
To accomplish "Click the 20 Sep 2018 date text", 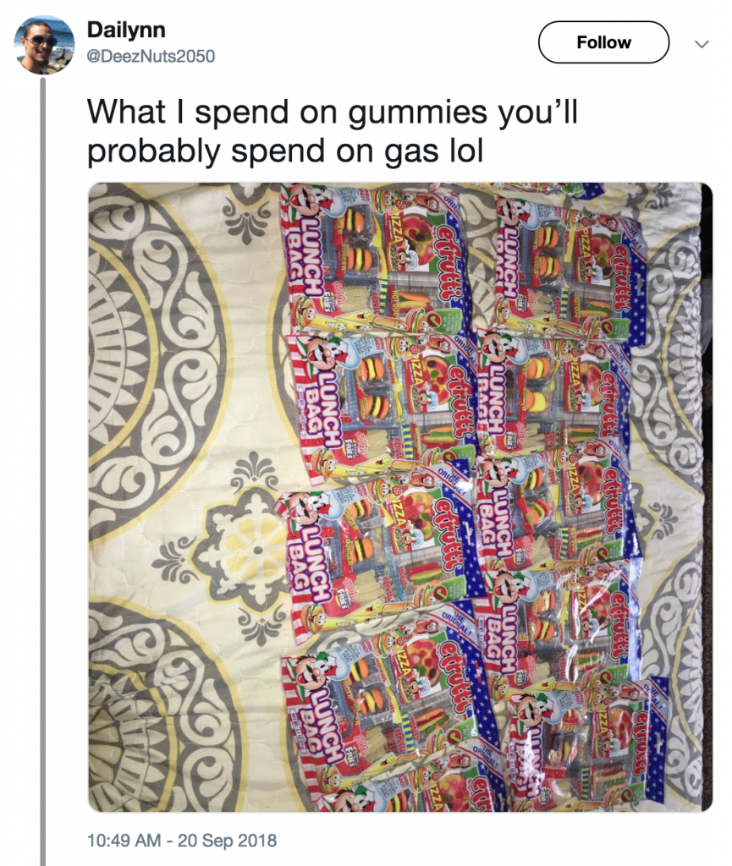I will pyautogui.click(x=227, y=840).
